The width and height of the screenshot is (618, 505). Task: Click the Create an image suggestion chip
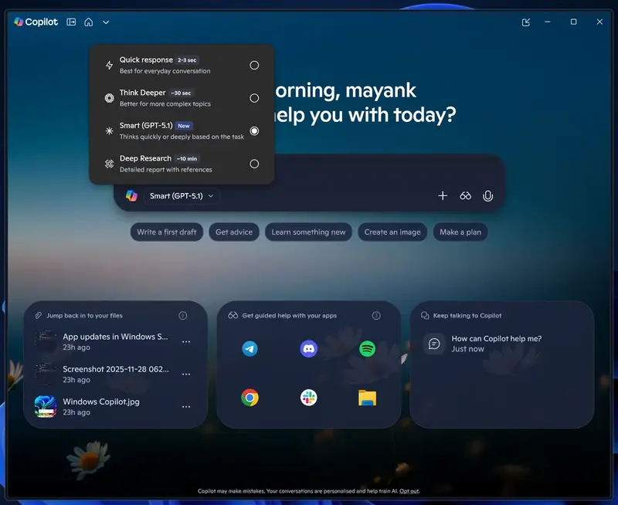[392, 232]
